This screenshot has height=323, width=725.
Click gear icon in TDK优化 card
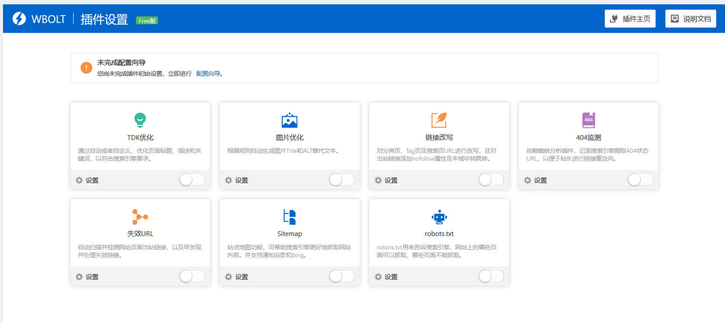pos(79,180)
